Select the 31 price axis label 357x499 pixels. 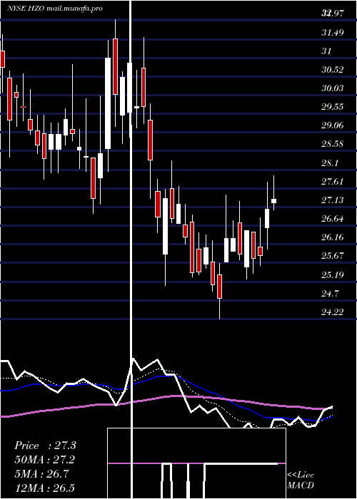326,51
